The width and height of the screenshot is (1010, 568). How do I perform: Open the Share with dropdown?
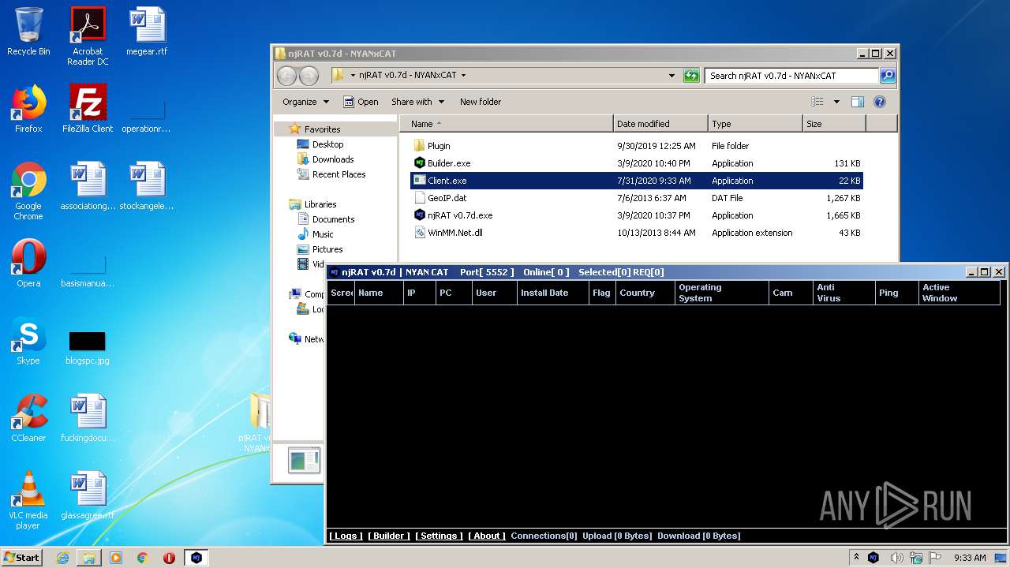(417, 102)
